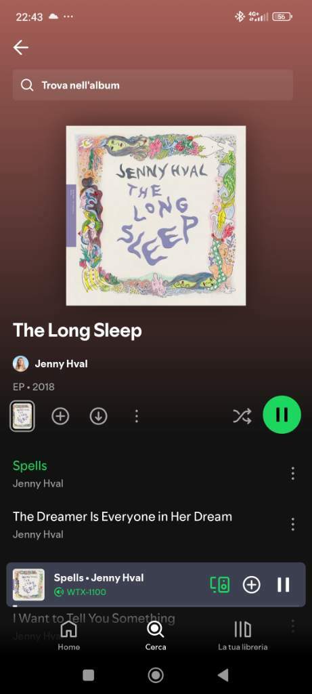
Task: Toggle shuffle play for the album
Action: pos(242,415)
